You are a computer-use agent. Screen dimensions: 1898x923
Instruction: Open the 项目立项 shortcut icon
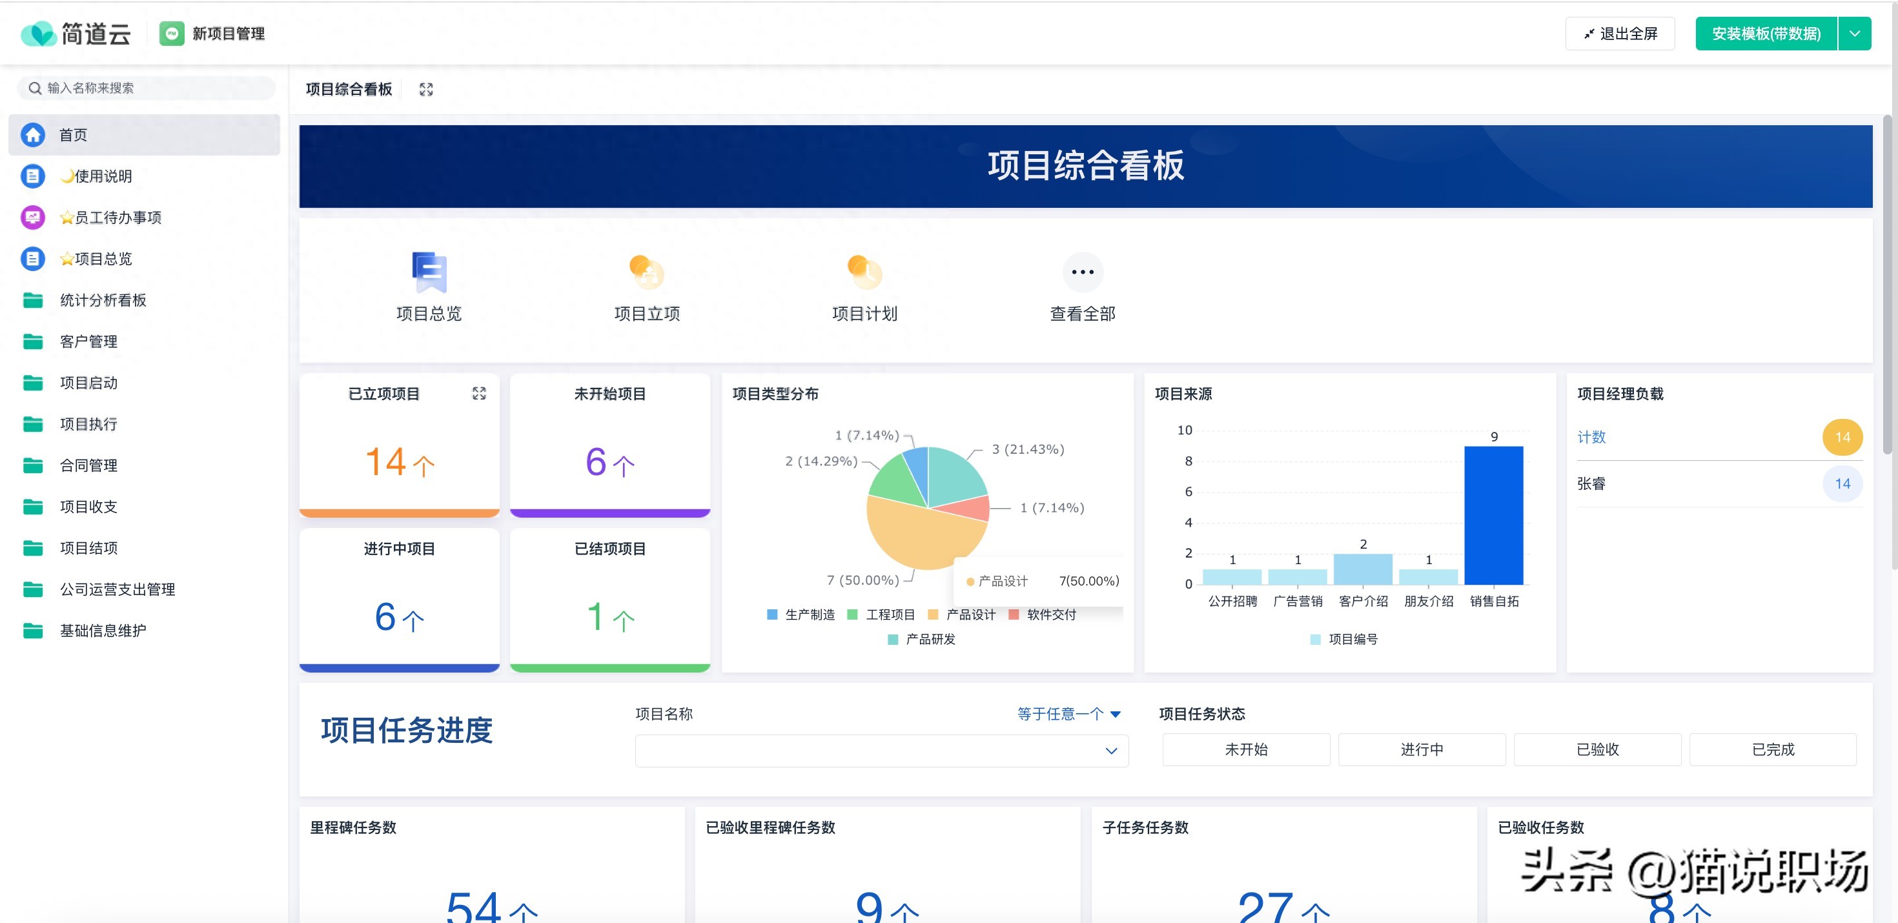point(645,272)
